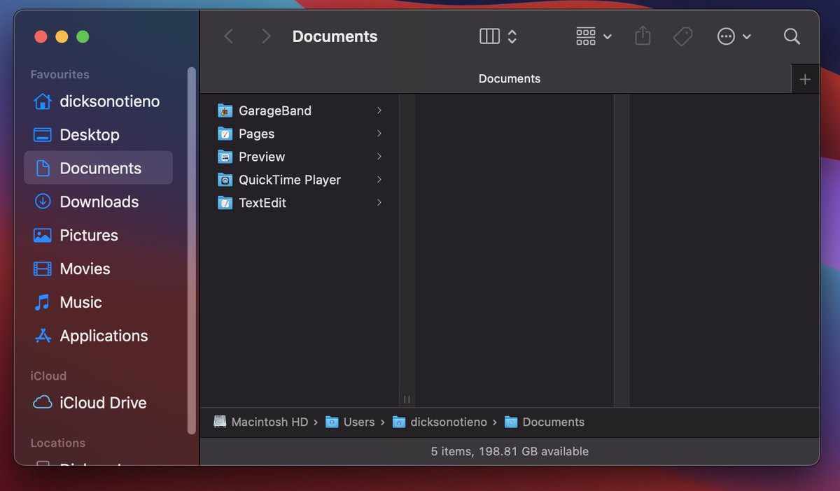
Task: Click the sidebar scrollbar
Action: 192,250
